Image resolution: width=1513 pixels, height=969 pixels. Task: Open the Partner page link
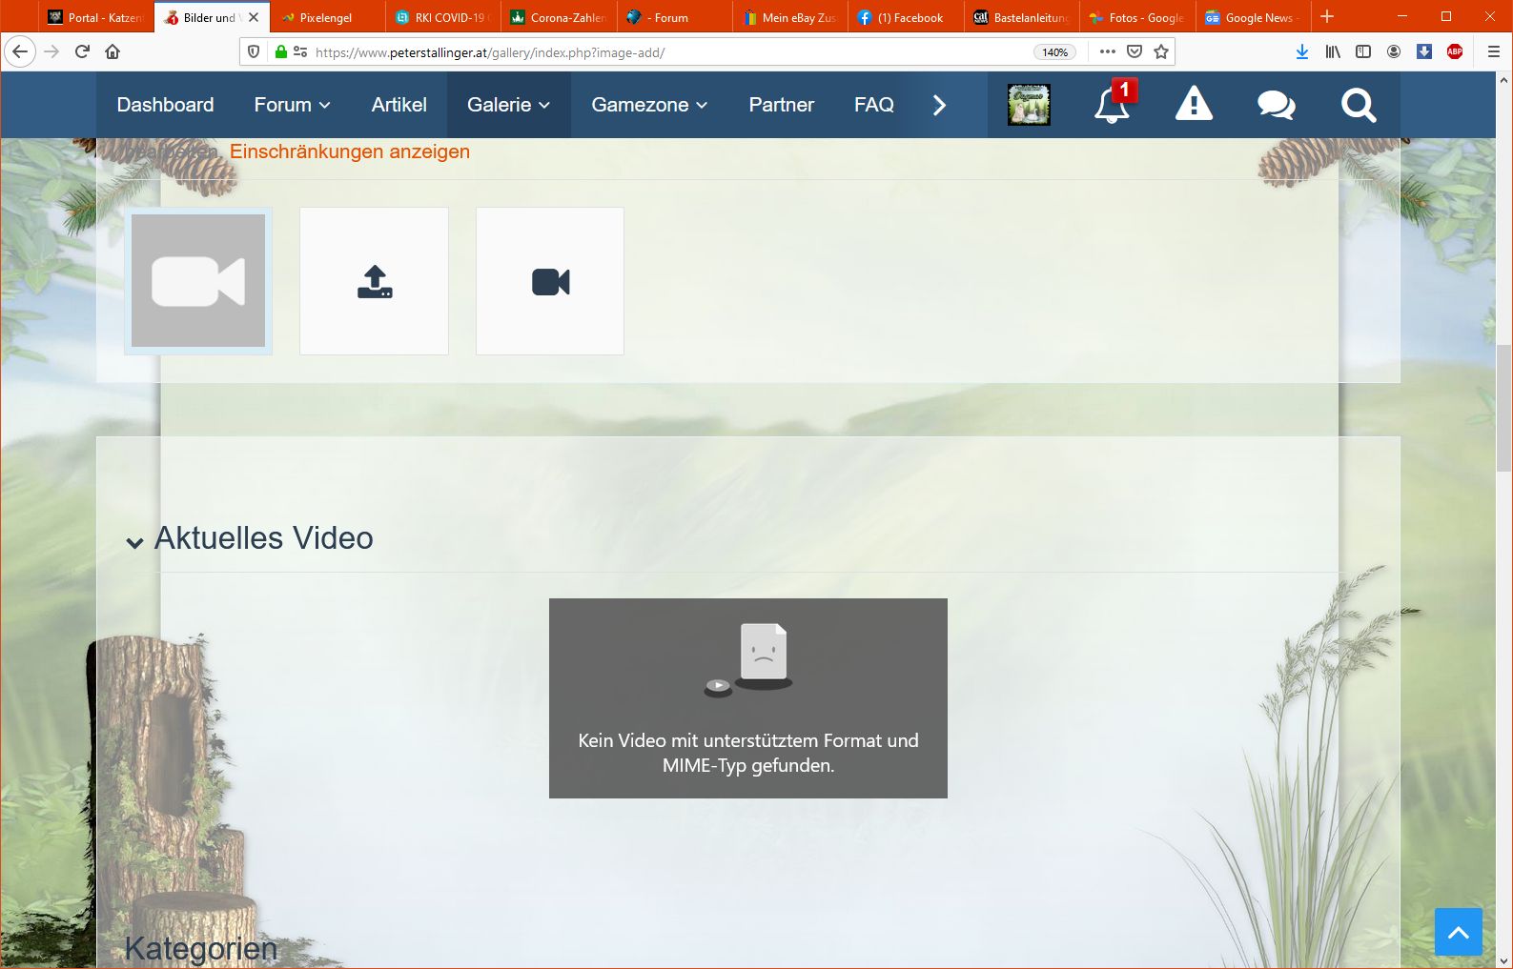[x=781, y=105]
